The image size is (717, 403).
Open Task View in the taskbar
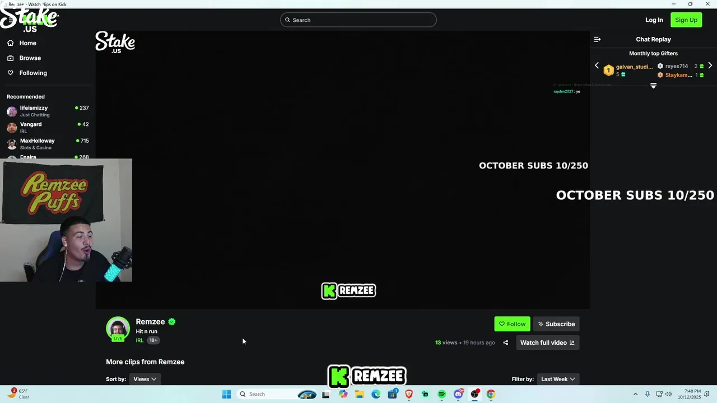325,394
